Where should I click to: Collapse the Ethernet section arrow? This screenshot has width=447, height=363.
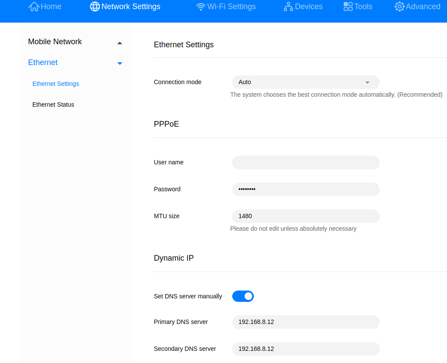pyautogui.click(x=120, y=63)
